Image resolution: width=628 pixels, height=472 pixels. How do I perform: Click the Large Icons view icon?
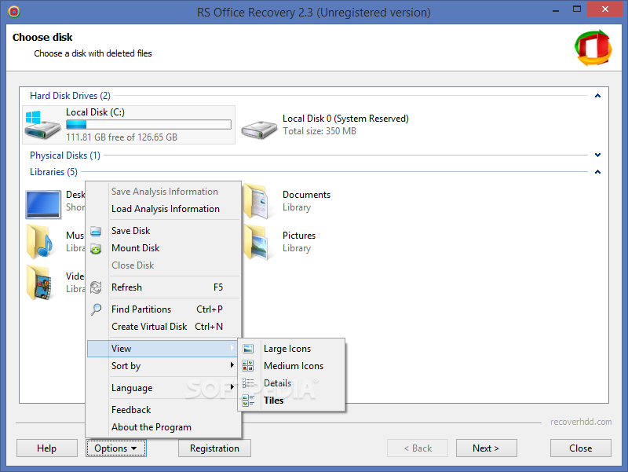click(x=248, y=349)
